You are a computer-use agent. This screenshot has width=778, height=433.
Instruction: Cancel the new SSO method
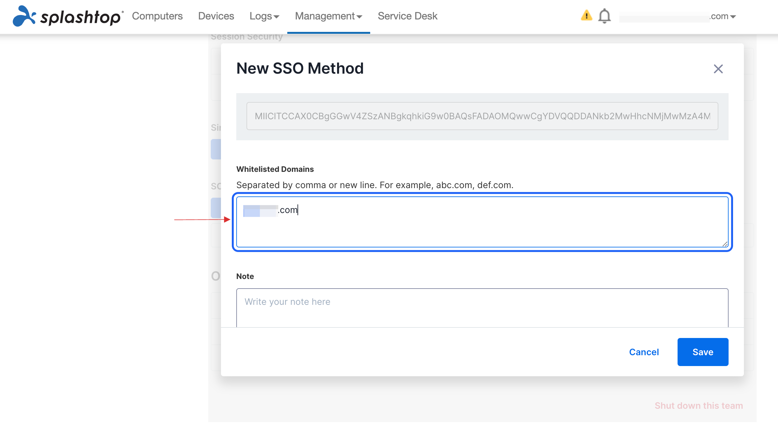(x=644, y=352)
